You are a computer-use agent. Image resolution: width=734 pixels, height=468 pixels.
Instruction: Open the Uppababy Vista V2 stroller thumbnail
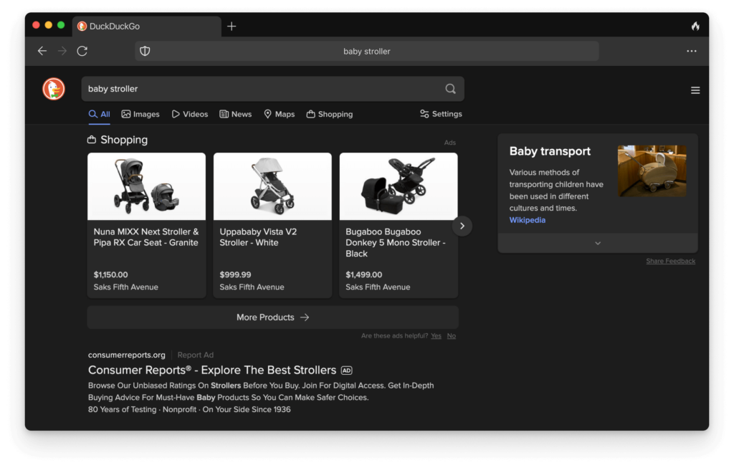[272, 186]
